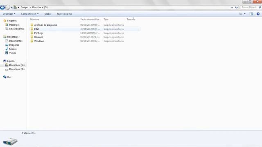Click the Imágenes library icon
This screenshot has height=147, width=262.
coord(7,45)
